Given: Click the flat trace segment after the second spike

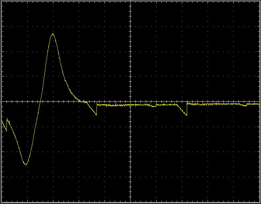Looking at the screenshot, I should pos(213,104).
